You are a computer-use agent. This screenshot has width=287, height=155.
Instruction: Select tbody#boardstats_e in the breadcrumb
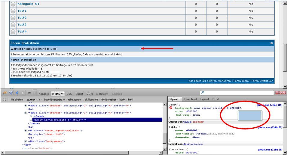(54, 100)
